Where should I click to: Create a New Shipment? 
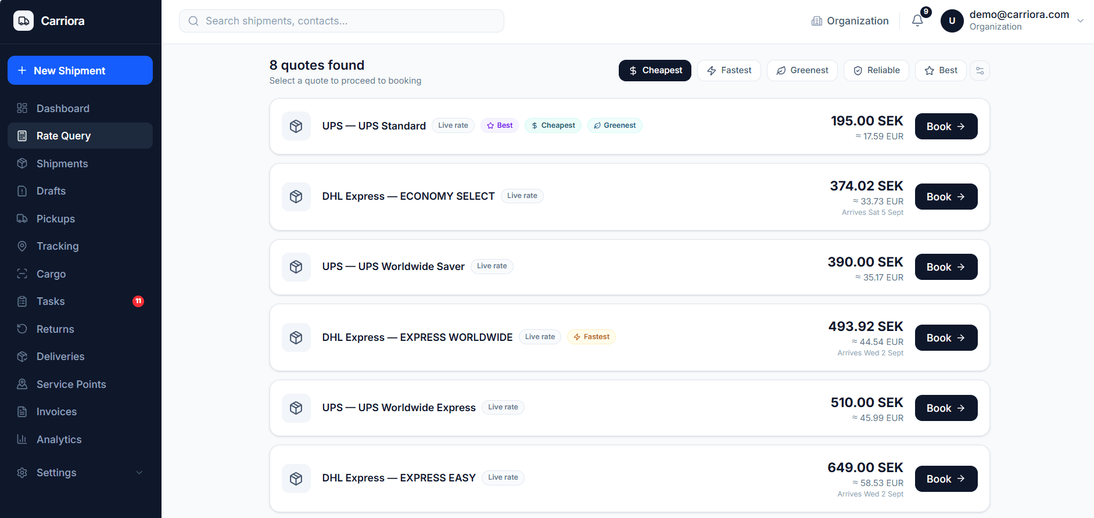80,70
